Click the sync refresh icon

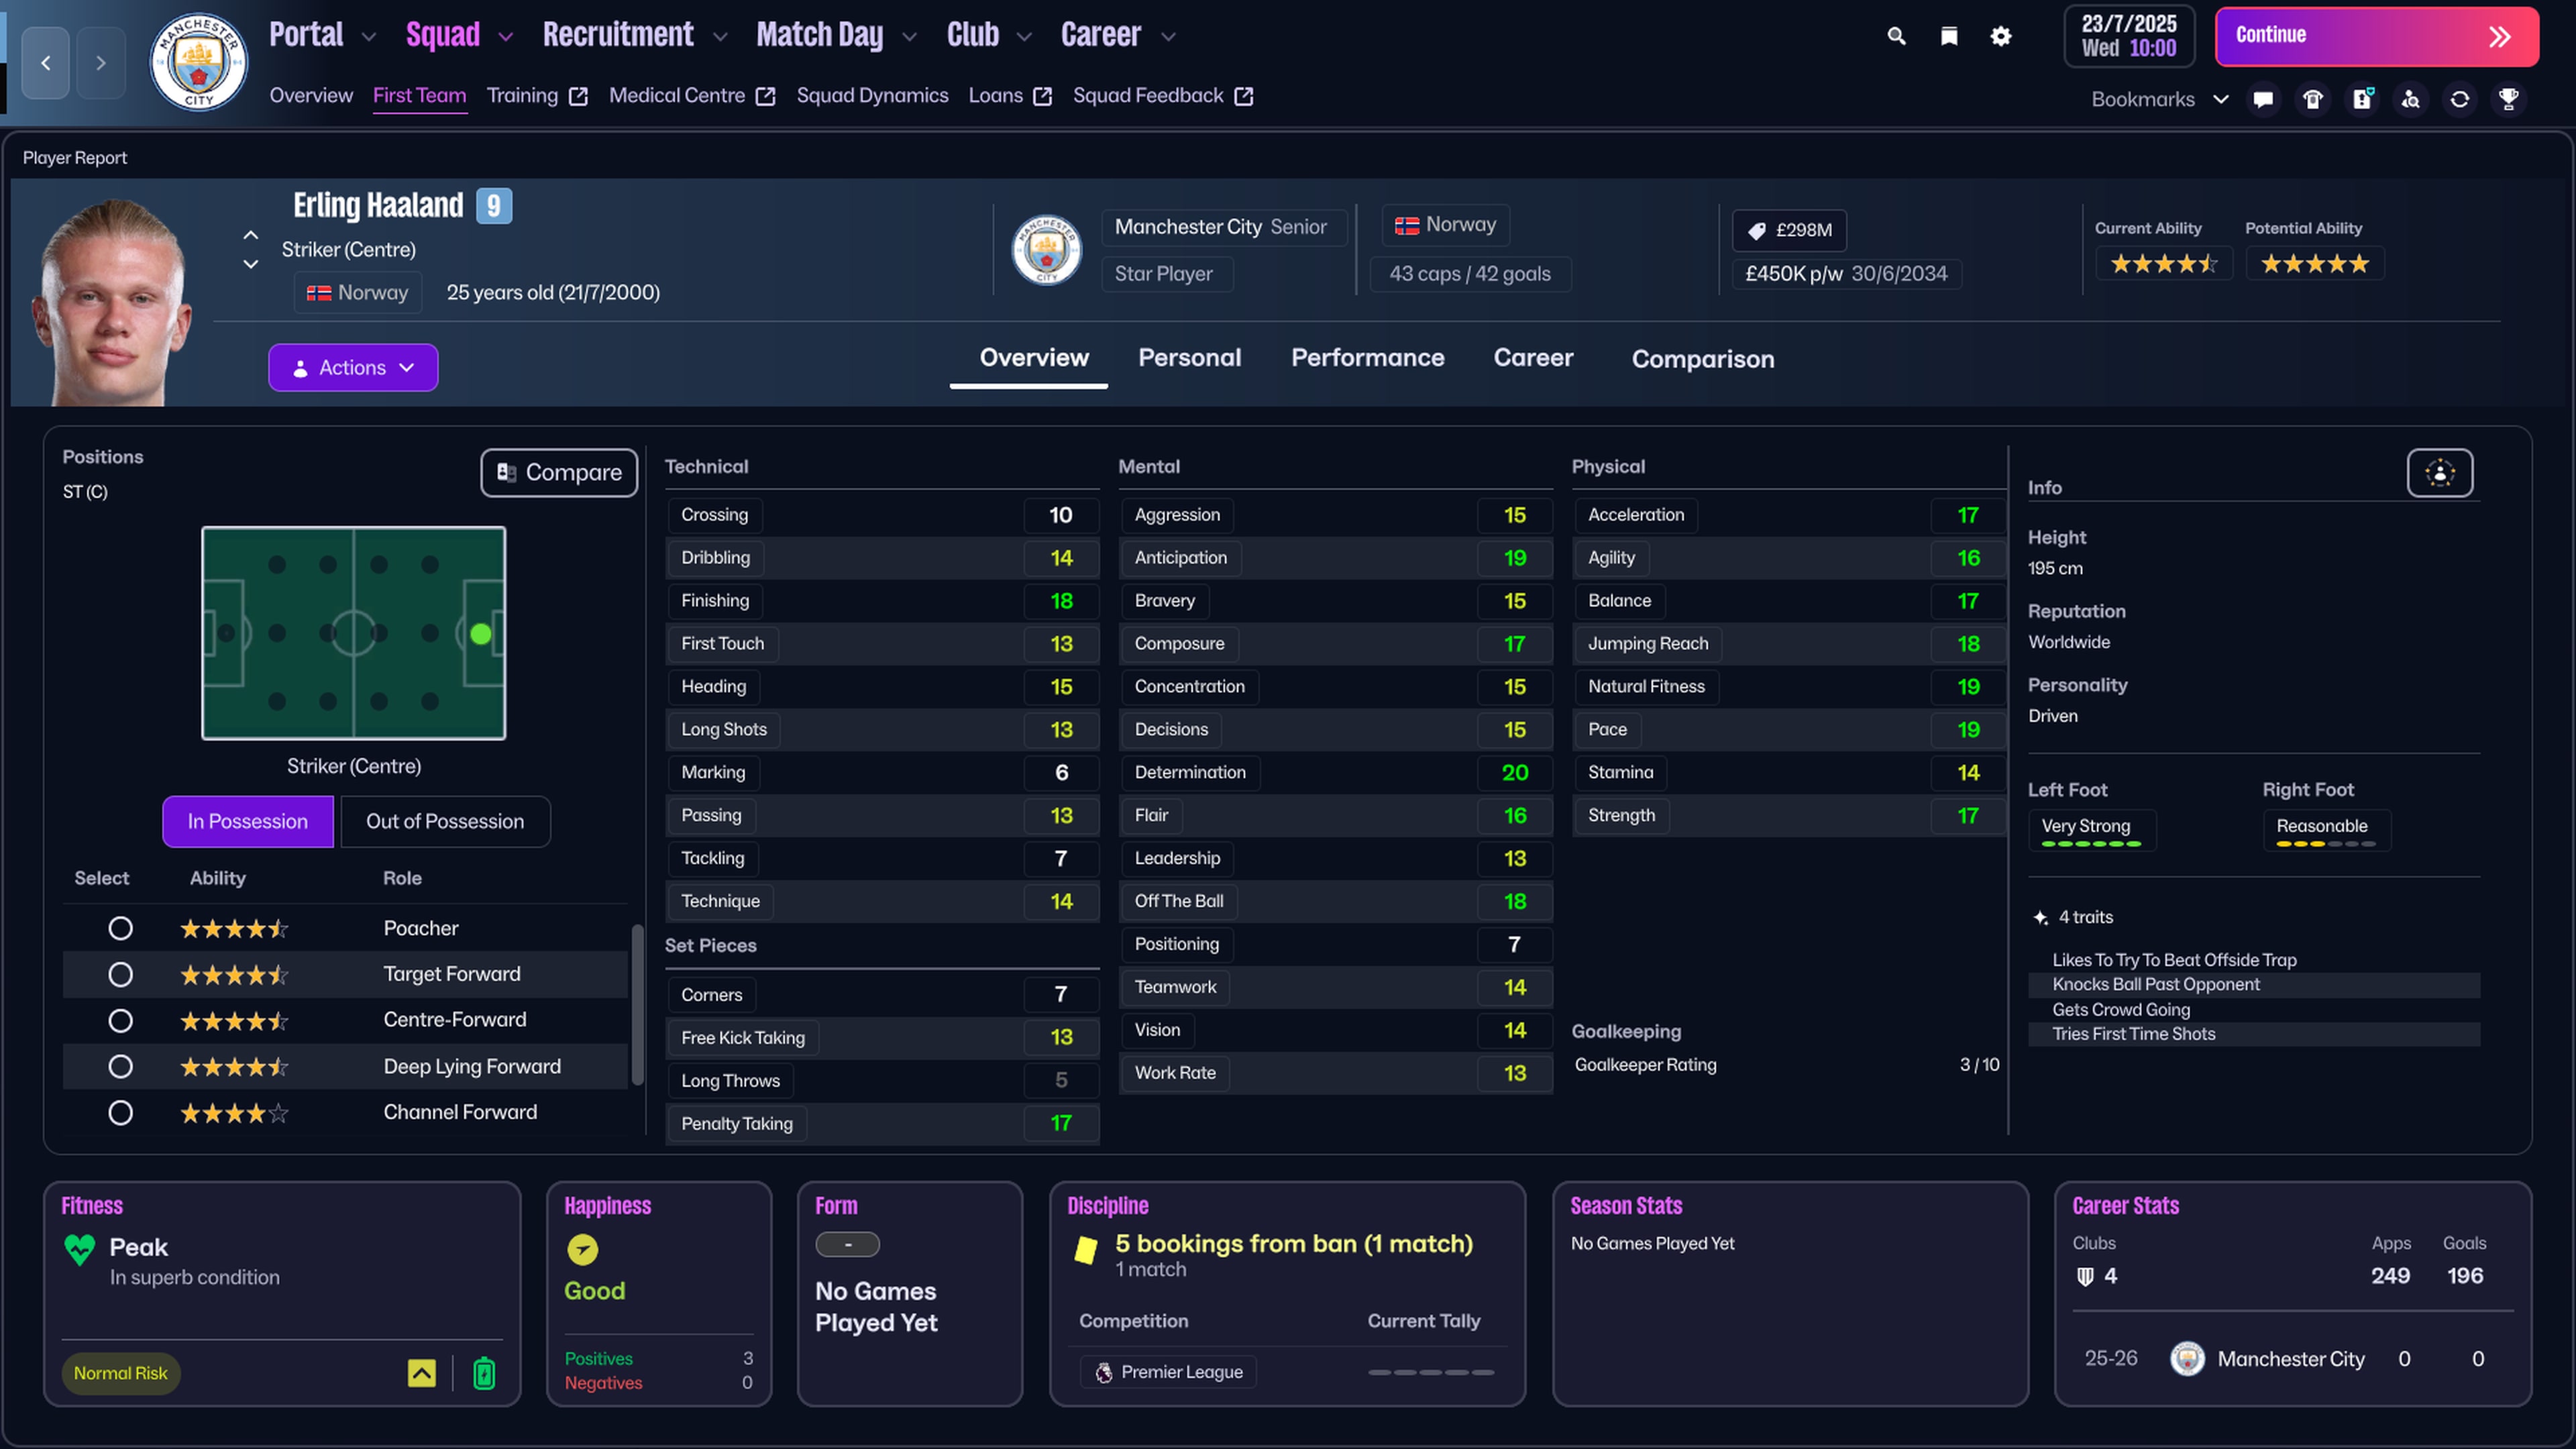pos(2460,99)
